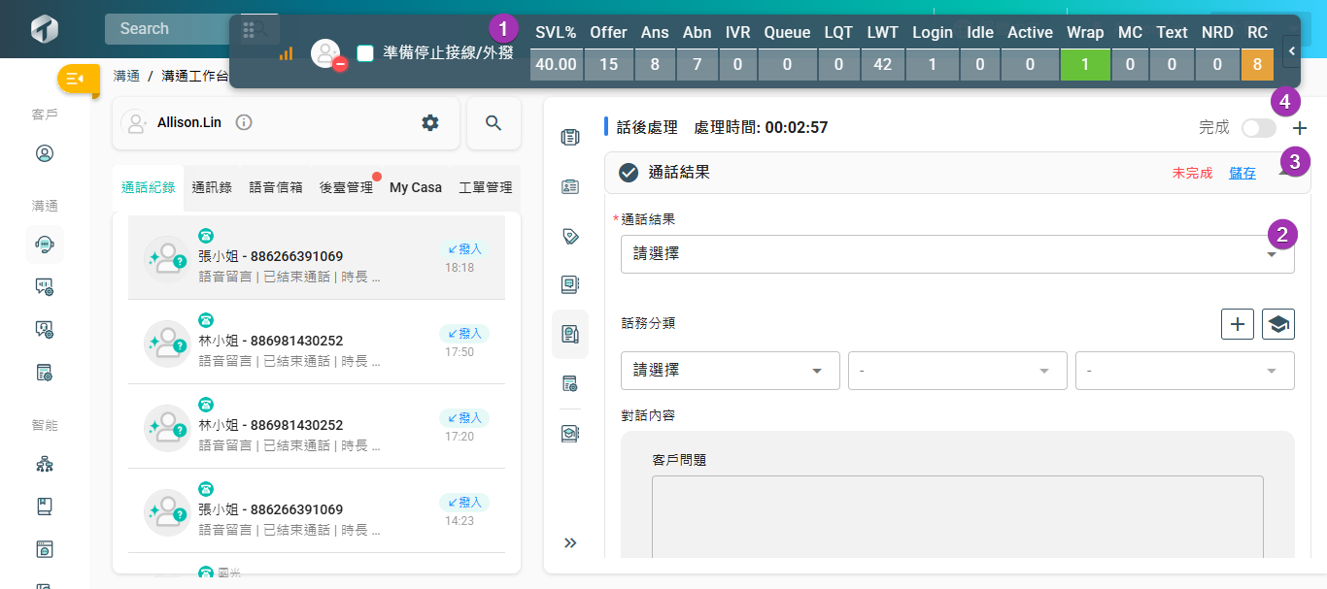
Task: Open the tag icon in the vertical toolbar
Action: point(570,236)
